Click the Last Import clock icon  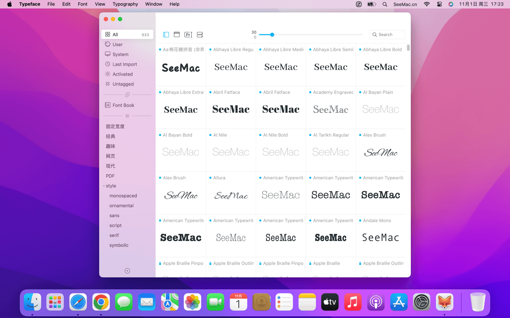[108, 64]
